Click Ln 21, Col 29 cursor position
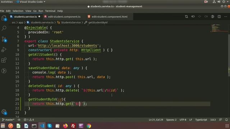The width and height of the screenshot is (230, 129). pyautogui.click(x=156, y=120)
